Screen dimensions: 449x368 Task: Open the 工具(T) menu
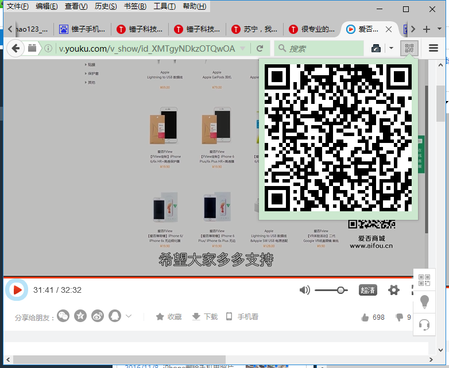click(165, 6)
